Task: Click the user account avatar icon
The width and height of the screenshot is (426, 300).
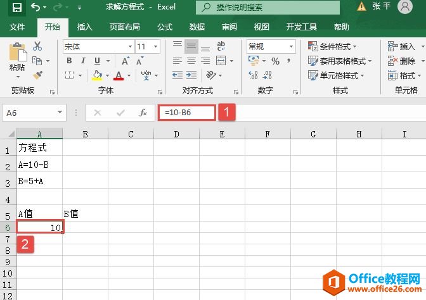Action: (x=405, y=6)
